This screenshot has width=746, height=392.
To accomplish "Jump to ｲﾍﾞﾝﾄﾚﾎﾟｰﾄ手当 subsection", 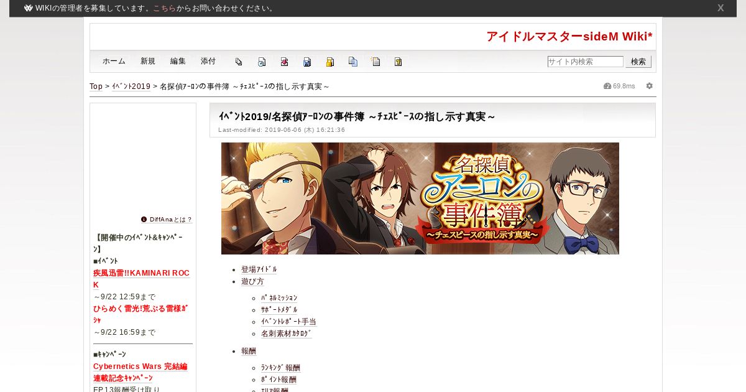I will (x=288, y=322).
